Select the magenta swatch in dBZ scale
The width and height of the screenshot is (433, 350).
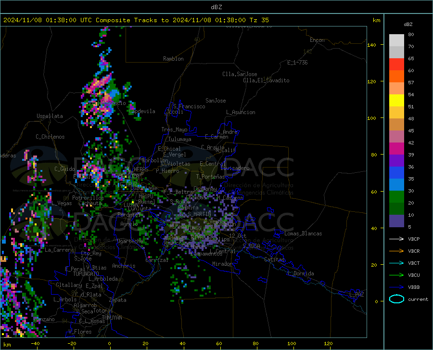tap(396, 149)
